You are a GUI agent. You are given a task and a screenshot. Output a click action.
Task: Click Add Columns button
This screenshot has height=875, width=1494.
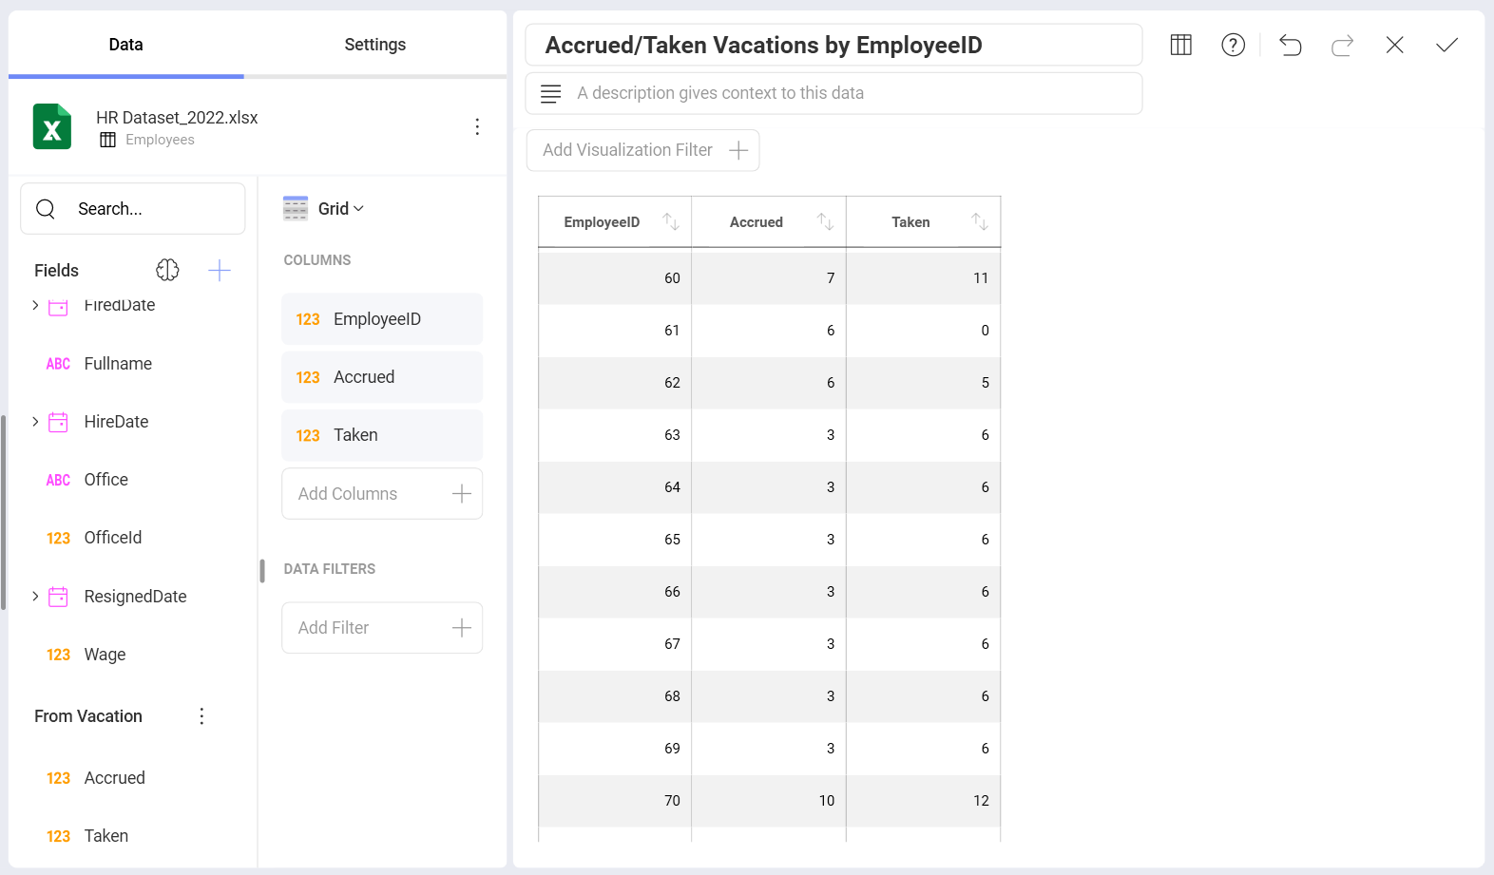382,494
